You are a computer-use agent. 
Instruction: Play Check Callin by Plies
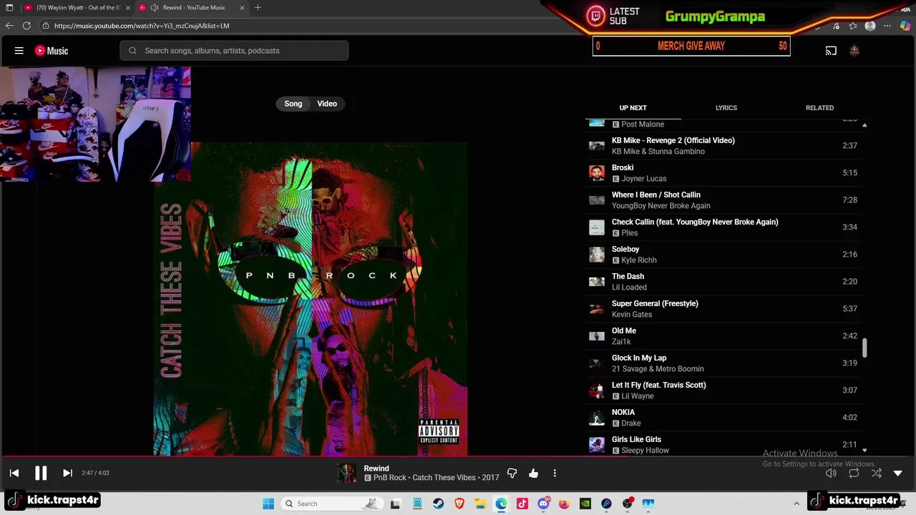coord(723,227)
